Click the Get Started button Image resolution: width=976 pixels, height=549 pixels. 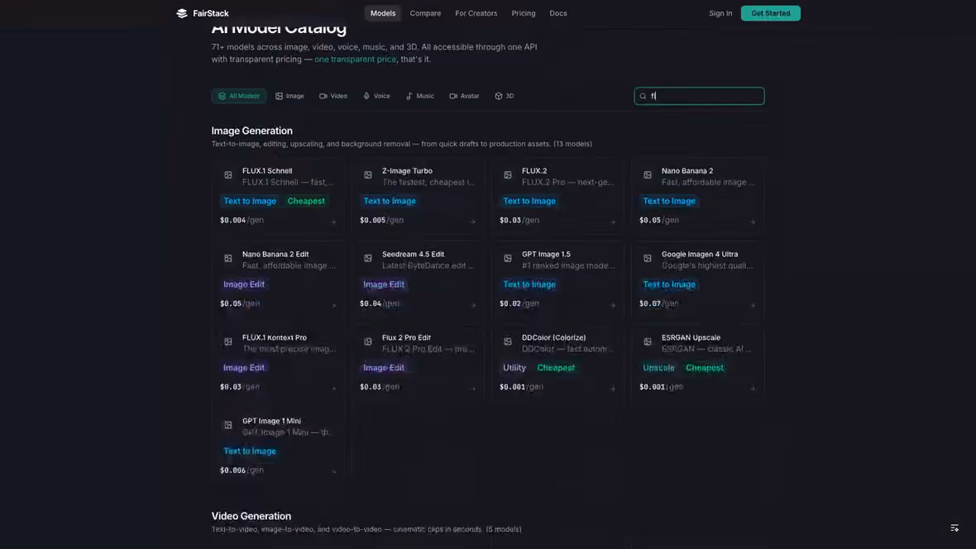tap(771, 13)
